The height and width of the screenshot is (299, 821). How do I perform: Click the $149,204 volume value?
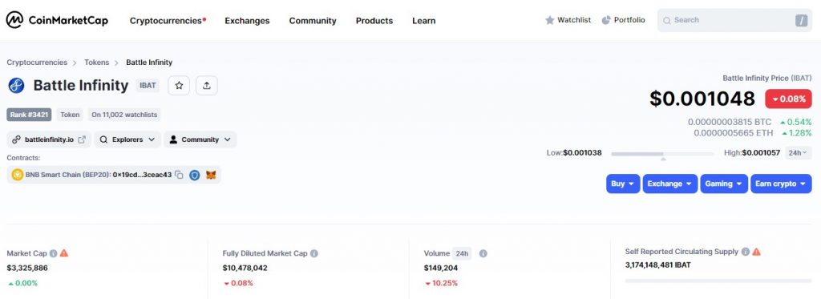click(x=441, y=268)
